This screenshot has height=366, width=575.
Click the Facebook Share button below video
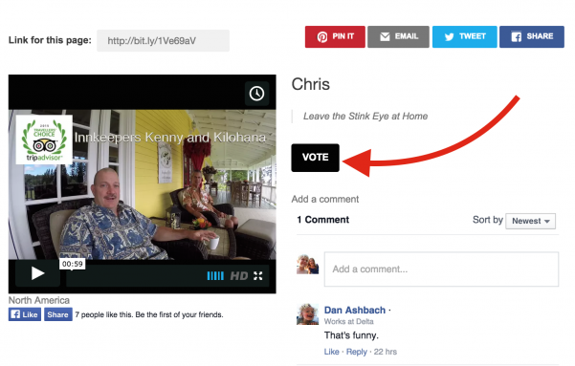tap(58, 314)
